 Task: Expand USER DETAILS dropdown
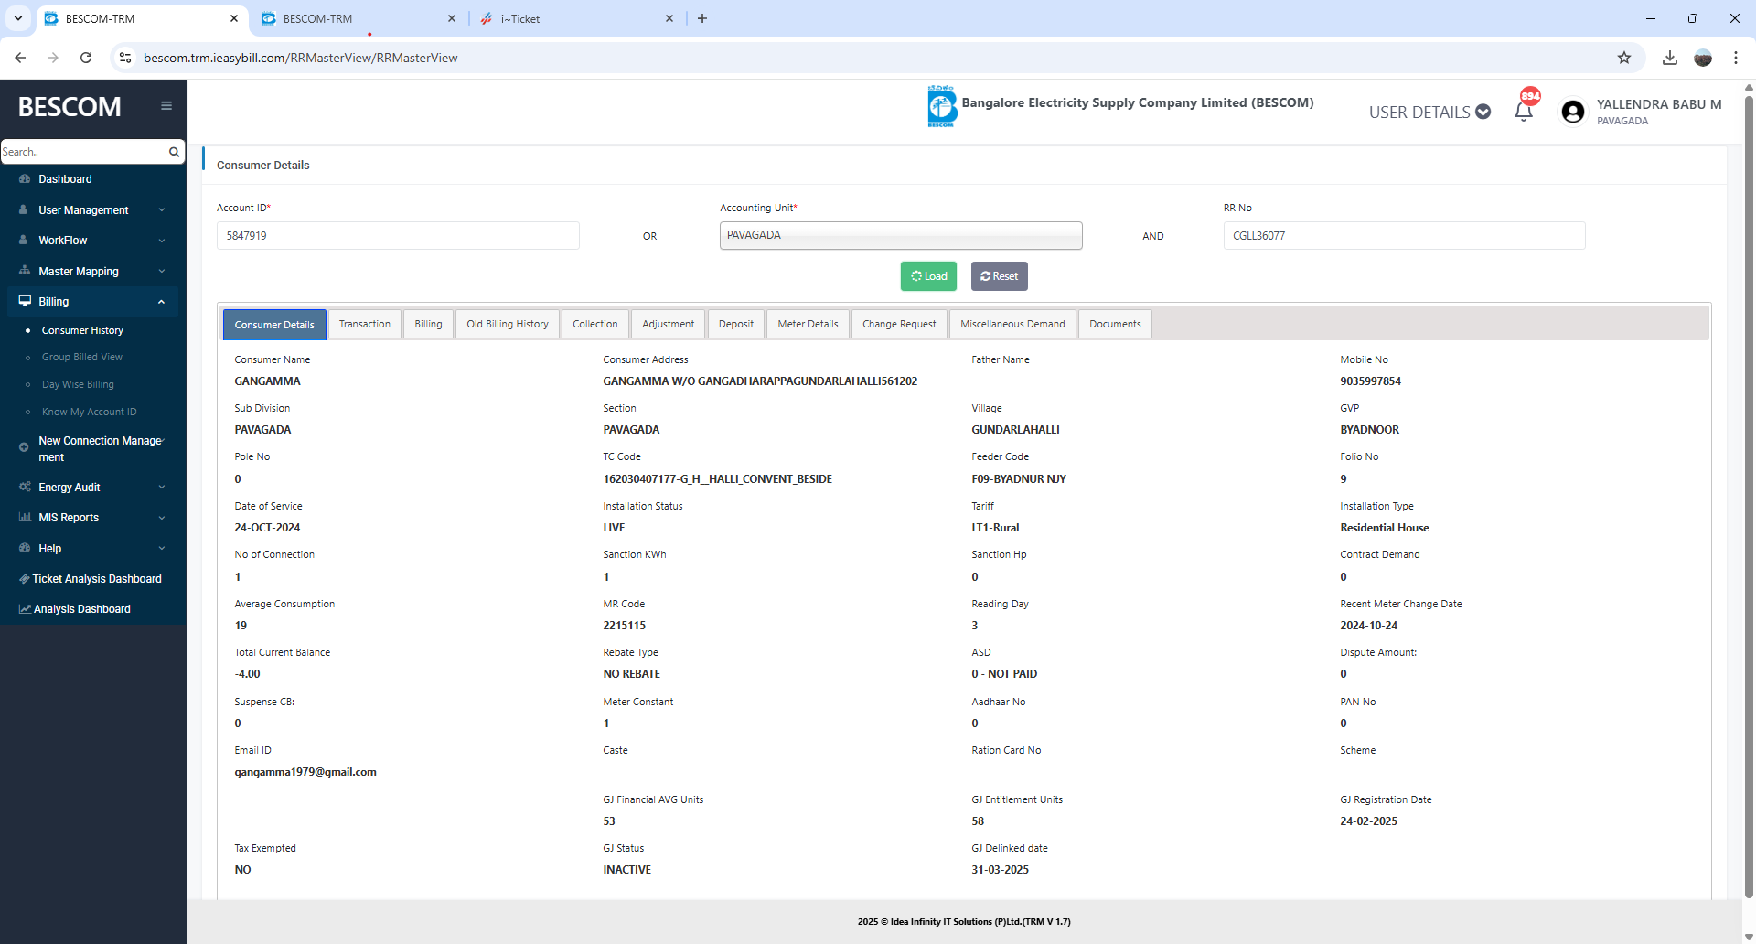click(1429, 112)
